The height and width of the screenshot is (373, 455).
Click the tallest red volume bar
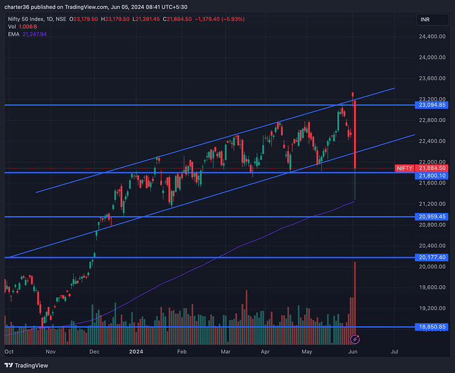(x=355, y=303)
